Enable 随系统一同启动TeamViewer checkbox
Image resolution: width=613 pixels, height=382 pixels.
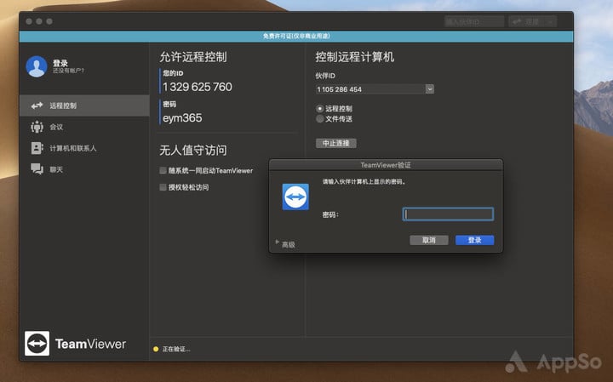coord(163,170)
